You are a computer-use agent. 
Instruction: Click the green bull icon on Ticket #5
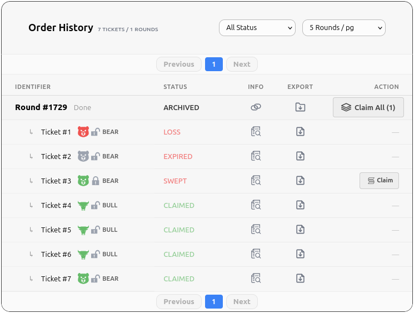point(83,230)
